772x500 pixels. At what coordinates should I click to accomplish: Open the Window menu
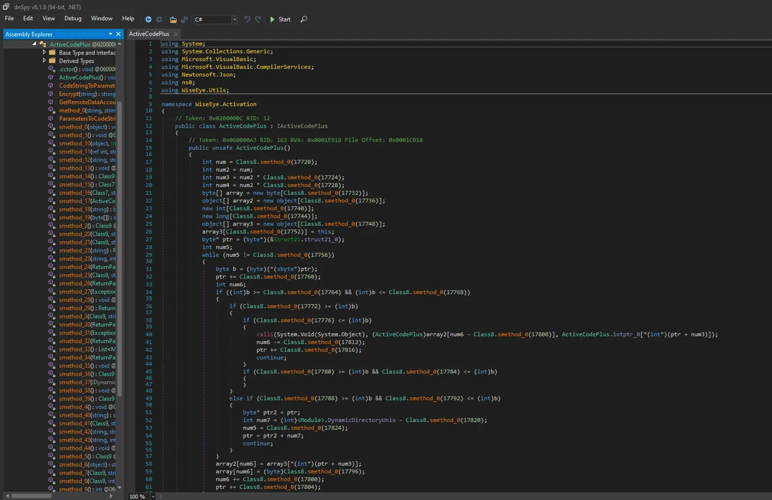(101, 19)
